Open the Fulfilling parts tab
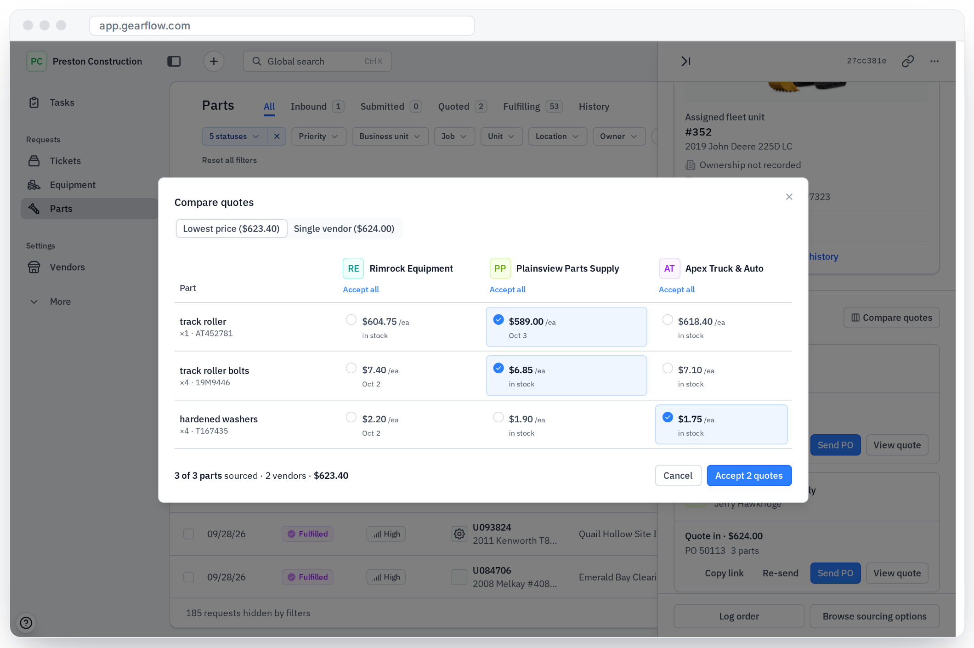The height and width of the screenshot is (648, 974). pos(532,107)
